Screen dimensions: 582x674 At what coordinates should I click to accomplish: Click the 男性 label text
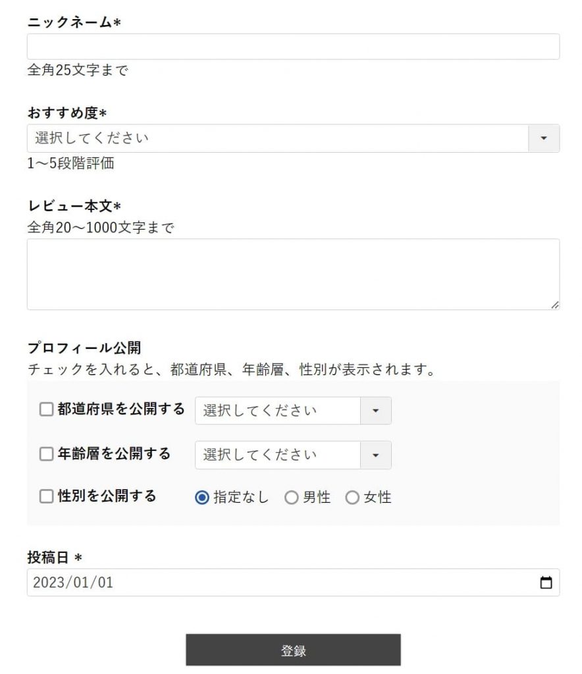coord(317,498)
